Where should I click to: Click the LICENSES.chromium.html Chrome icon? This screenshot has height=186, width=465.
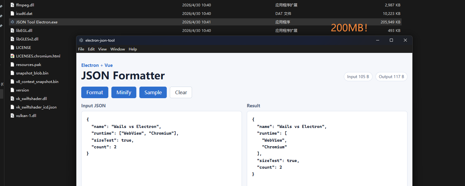(12, 56)
